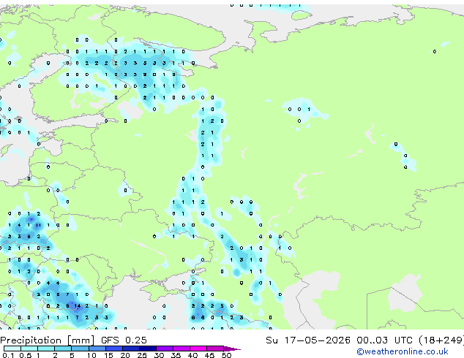Click the 0.1–0.5 mm palest legend swatch
Screen dimensions: 464x358
click(x=12, y=349)
